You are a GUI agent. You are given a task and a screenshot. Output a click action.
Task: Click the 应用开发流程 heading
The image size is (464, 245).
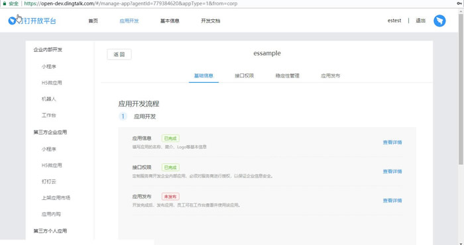(x=139, y=104)
